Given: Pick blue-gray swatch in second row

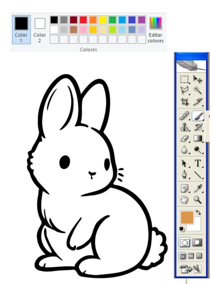Looking at the screenshot, I should pyautogui.click(x=132, y=29).
